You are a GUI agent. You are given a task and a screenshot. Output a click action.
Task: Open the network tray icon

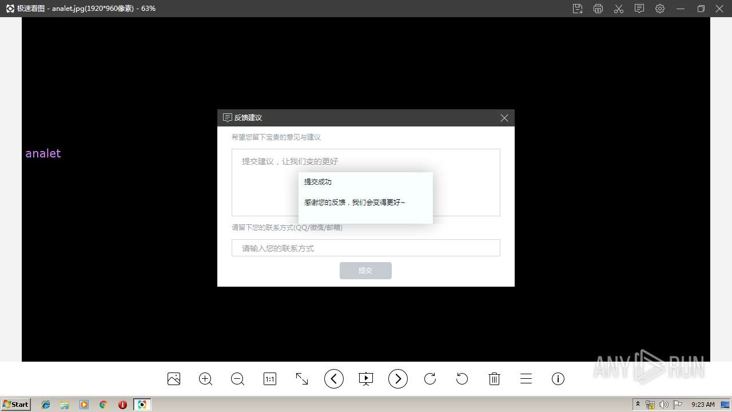[x=650, y=405]
